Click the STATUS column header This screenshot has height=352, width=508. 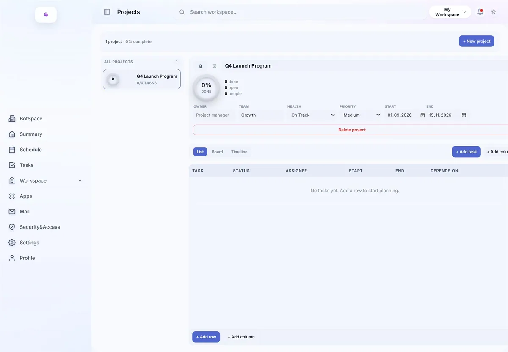tap(241, 171)
